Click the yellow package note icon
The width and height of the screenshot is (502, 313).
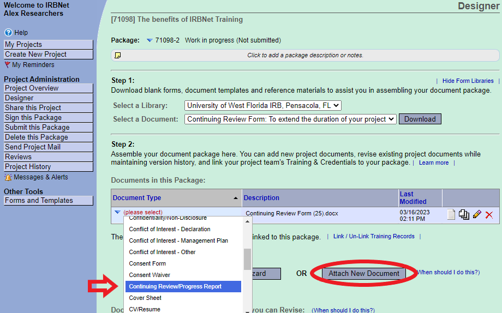118,56
